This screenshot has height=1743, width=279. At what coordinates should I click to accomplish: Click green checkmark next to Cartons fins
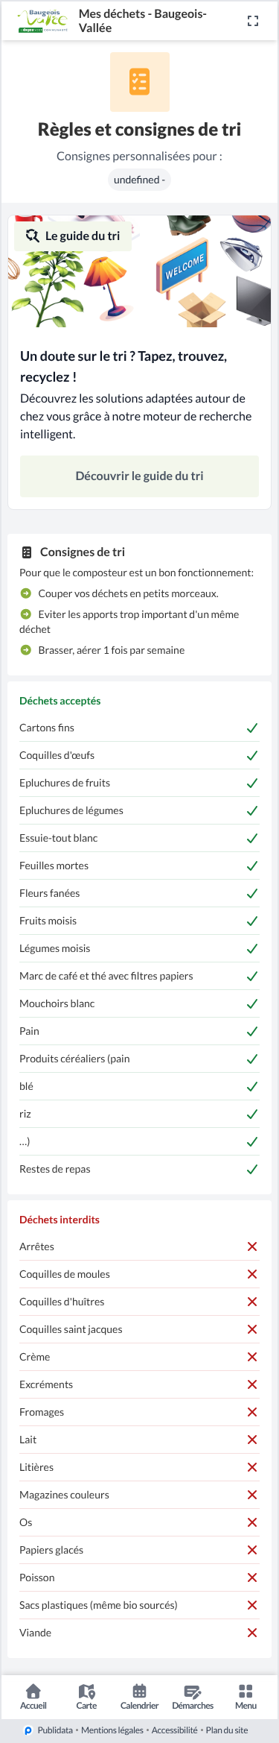coord(252,728)
